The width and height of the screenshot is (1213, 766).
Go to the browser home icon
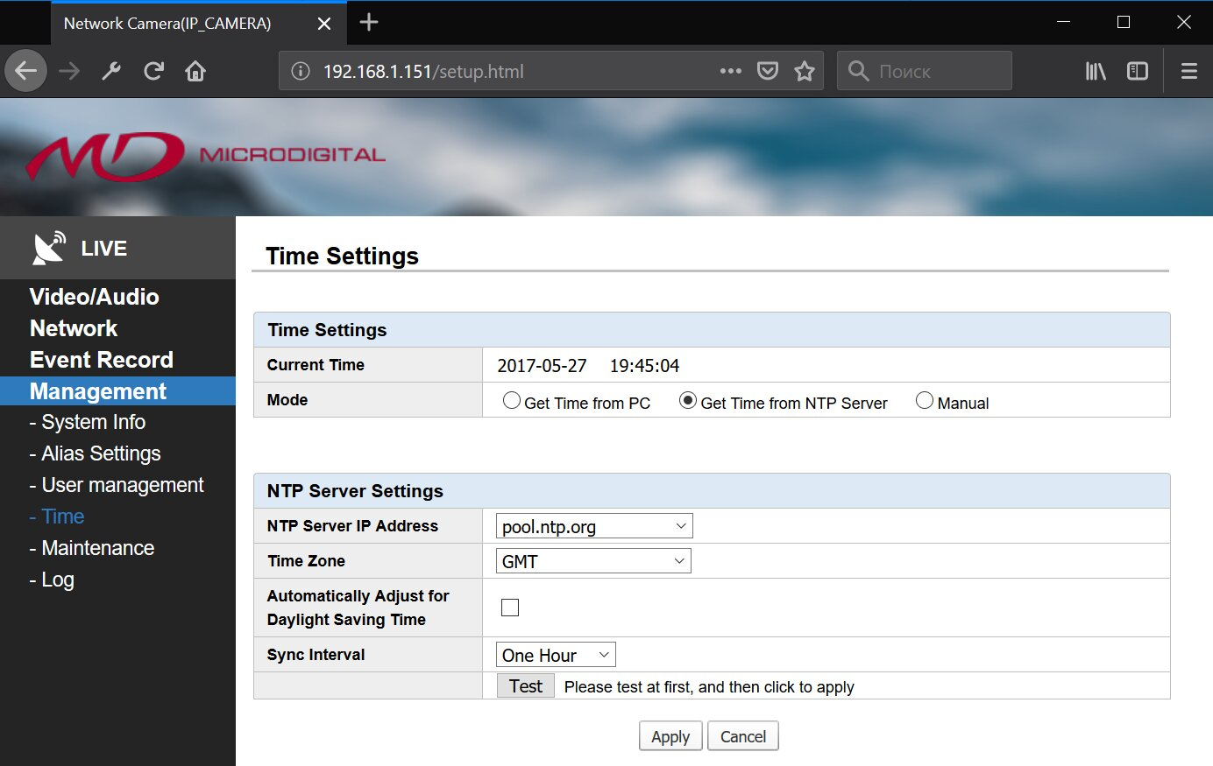tap(195, 71)
